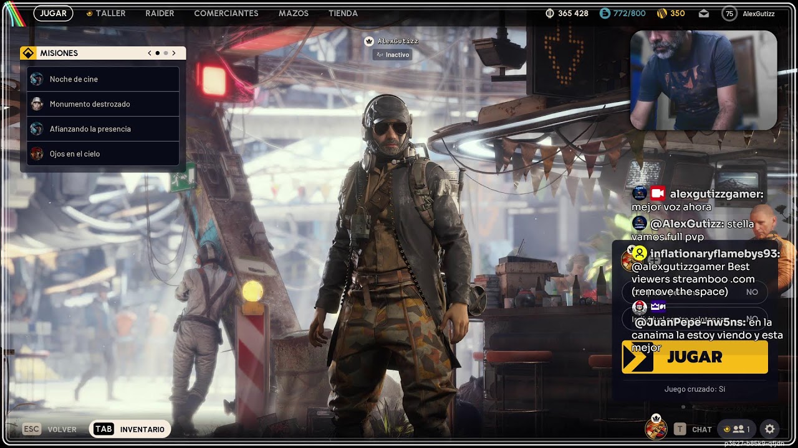The width and height of the screenshot is (798, 448).
Task: Click the T key hint icon
Action: (x=680, y=429)
